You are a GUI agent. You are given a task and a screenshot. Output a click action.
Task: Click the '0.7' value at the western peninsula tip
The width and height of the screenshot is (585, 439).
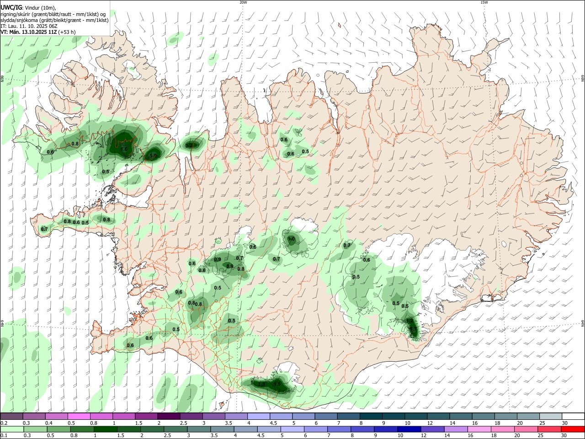pos(44,229)
